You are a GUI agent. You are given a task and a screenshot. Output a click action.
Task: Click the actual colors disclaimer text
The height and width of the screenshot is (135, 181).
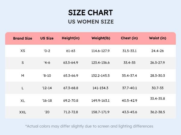pyautogui.click(x=89, y=126)
